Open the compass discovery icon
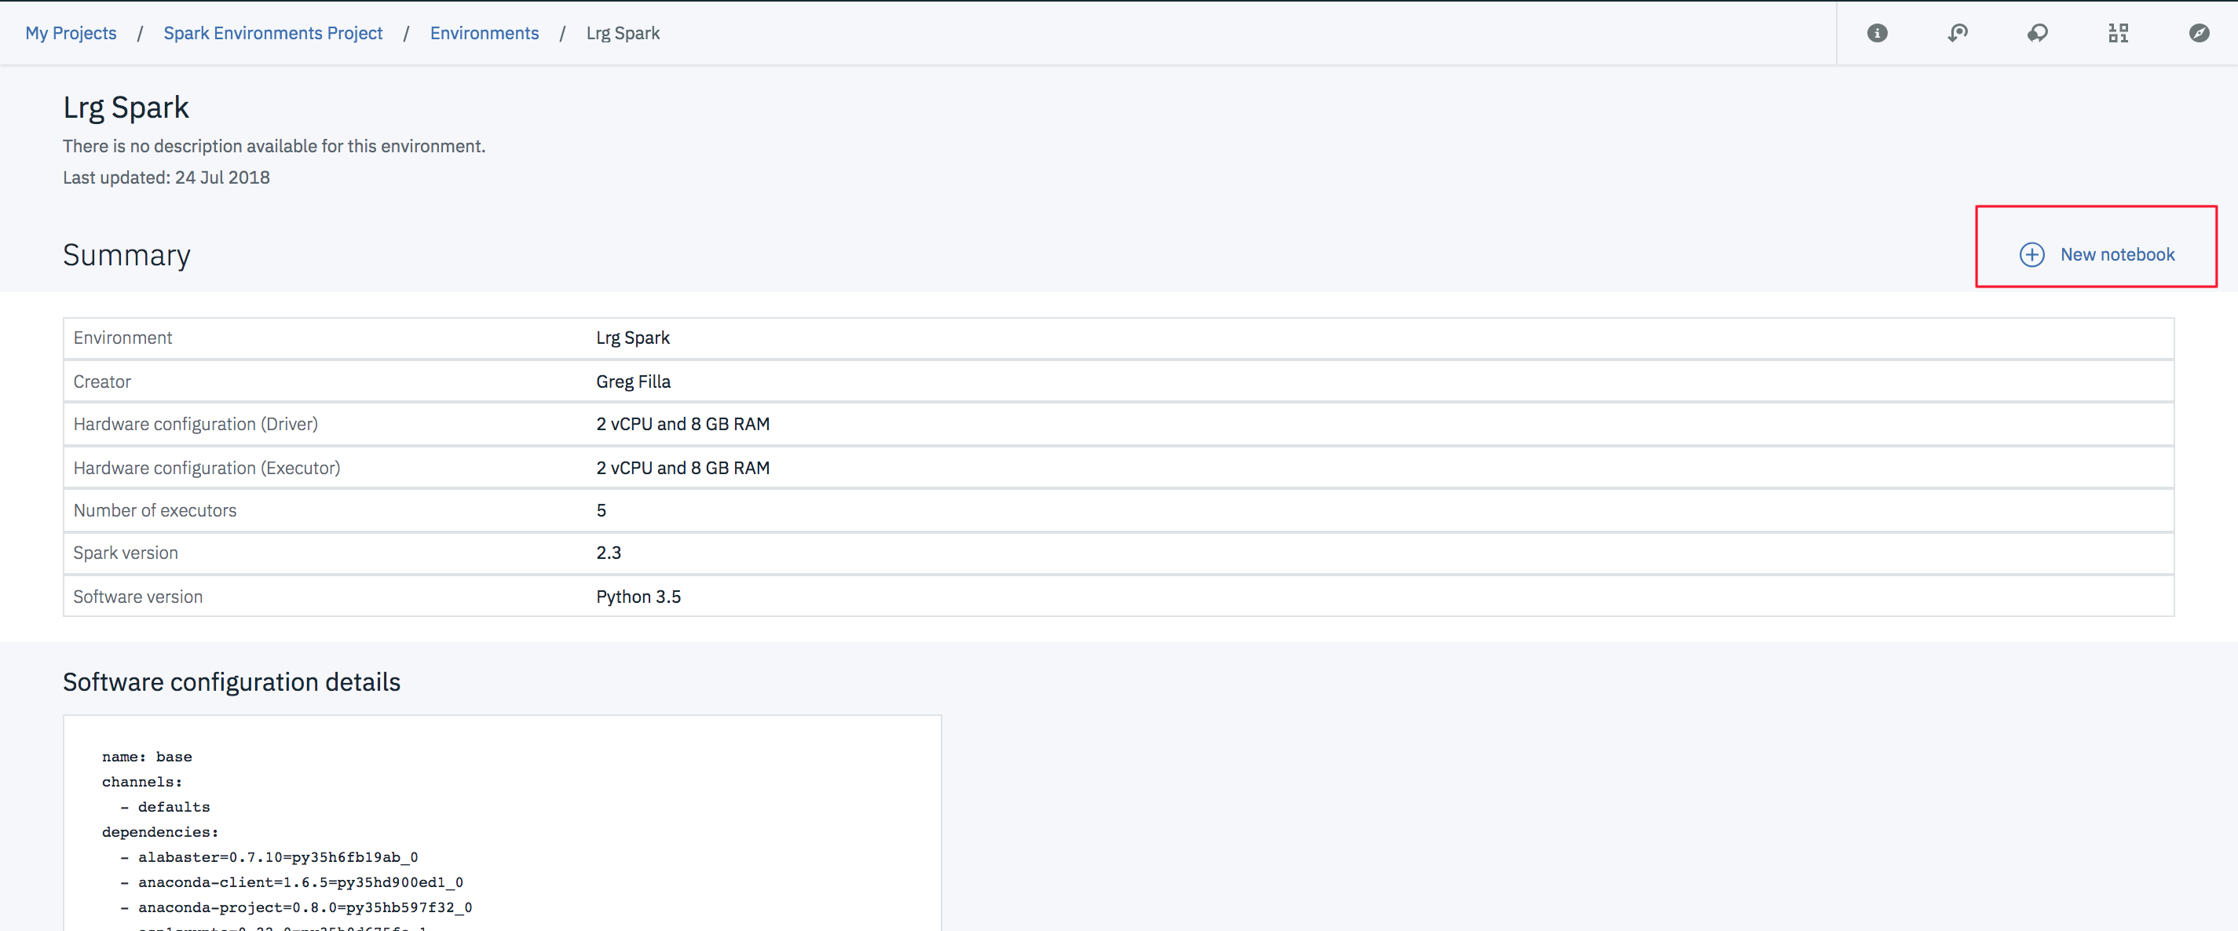2238x931 pixels. [2198, 32]
